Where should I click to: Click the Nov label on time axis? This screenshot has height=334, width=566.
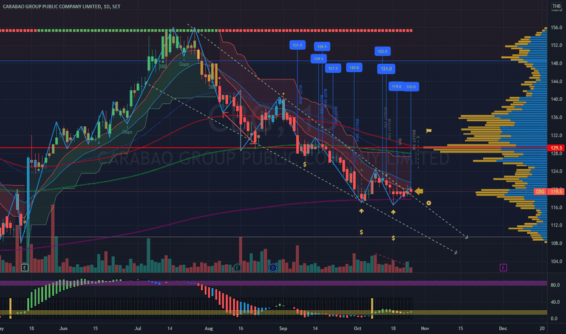point(425,328)
